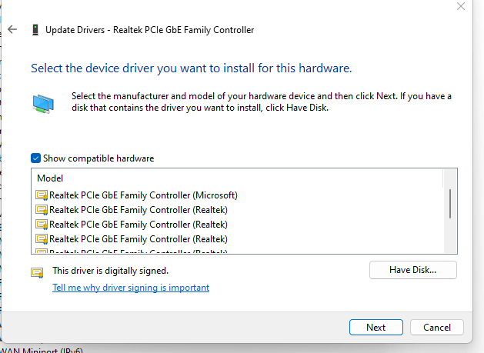Uncheck Show compatible hardware

click(36, 158)
